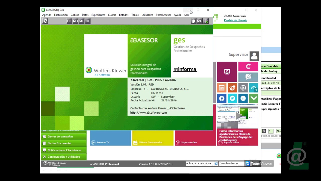Click the CL toolbar button
The width and height of the screenshot is (321, 181).
88,21
